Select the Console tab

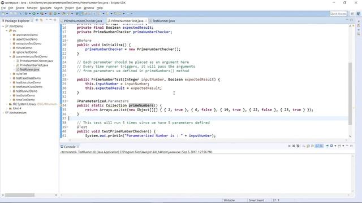70,147
